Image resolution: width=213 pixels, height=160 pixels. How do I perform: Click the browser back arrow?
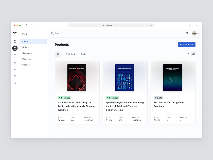[26, 25]
